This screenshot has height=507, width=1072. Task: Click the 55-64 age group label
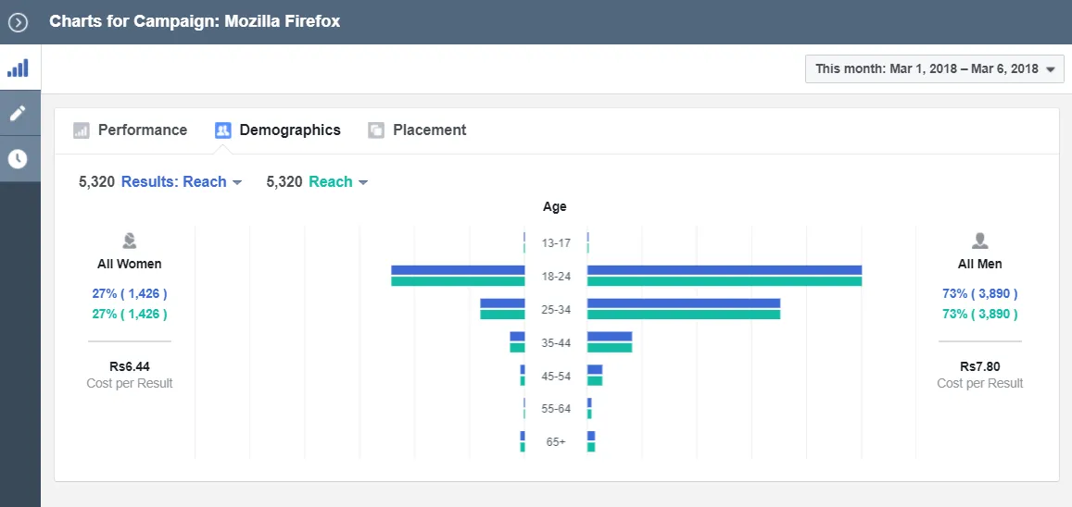click(x=555, y=409)
